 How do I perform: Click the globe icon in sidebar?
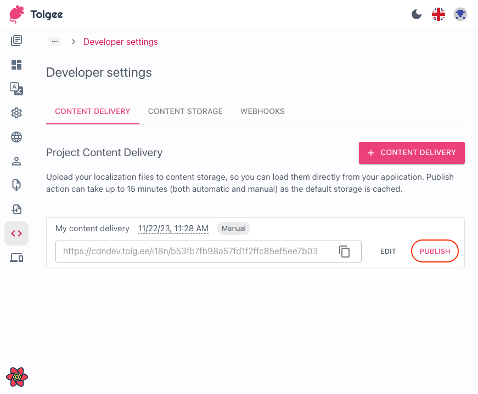[16, 137]
